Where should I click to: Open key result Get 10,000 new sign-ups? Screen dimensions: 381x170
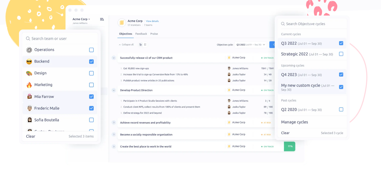[x=136, y=68]
